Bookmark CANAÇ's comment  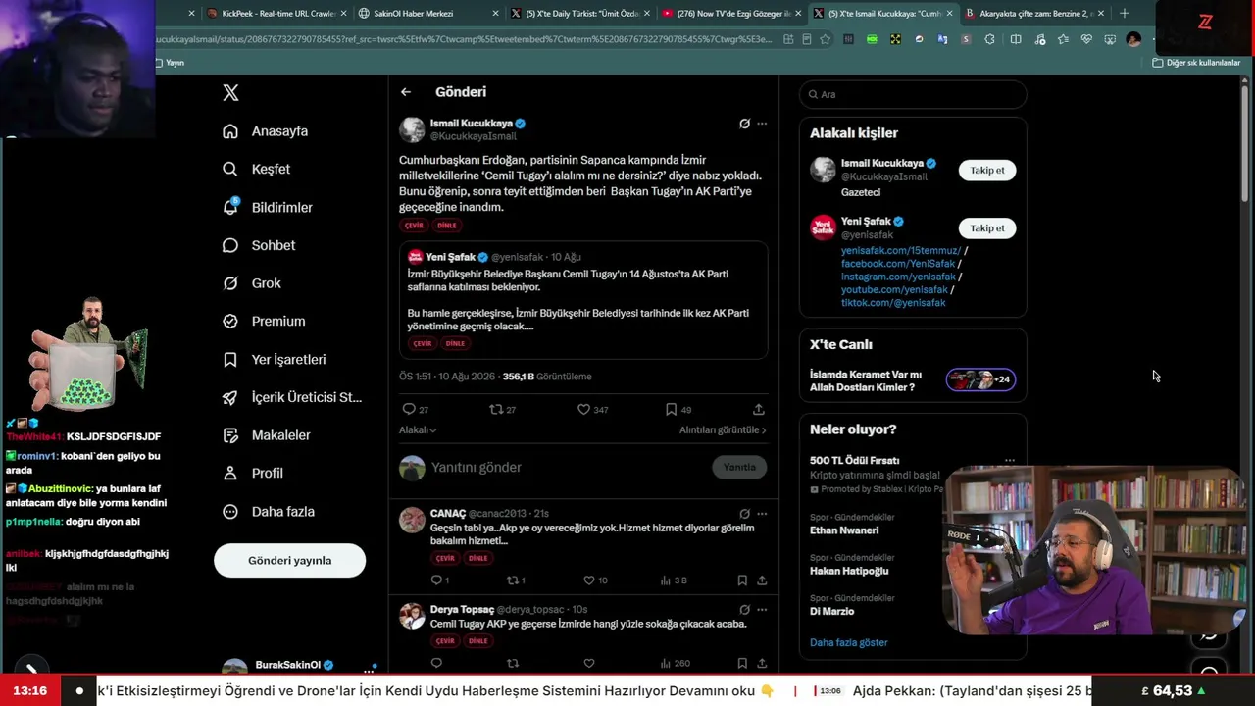pyautogui.click(x=742, y=580)
